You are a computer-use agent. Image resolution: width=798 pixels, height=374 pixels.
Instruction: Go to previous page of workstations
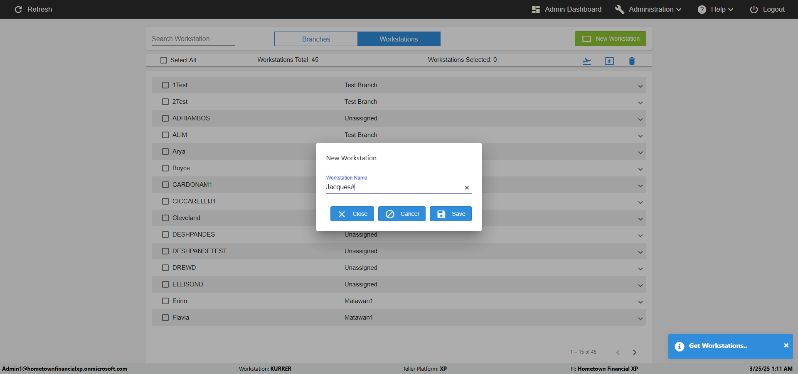[618, 352]
